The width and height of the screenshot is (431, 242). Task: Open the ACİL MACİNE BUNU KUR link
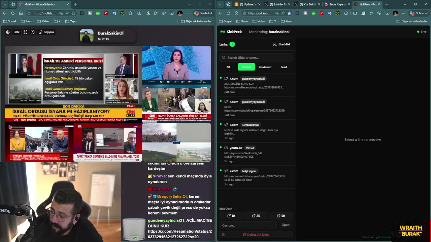pos(256,85)
